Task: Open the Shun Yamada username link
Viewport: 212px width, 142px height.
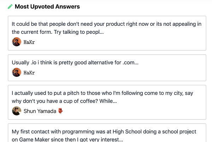Action: tap(39, 111)
